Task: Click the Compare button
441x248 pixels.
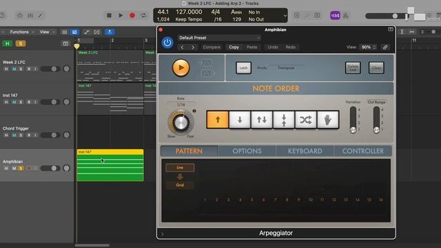Action: pyautogui.click(x=212, y=48)
